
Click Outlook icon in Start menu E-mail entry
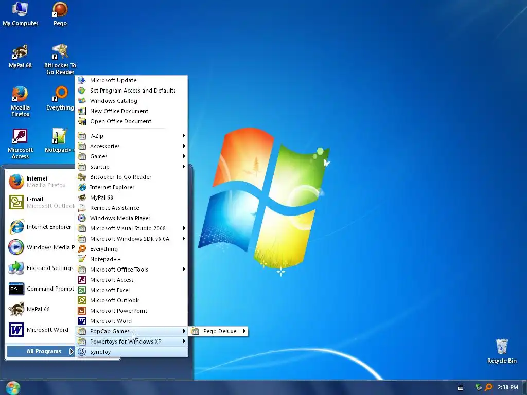coord(16,202)
